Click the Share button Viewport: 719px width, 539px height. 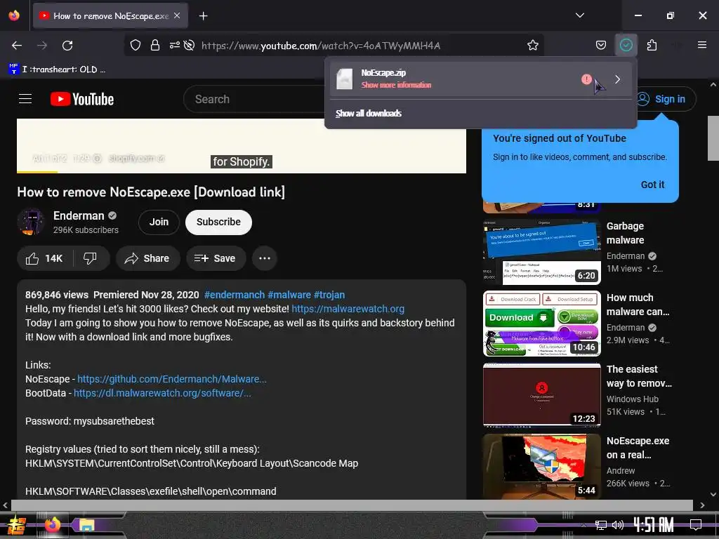point(147,258)
